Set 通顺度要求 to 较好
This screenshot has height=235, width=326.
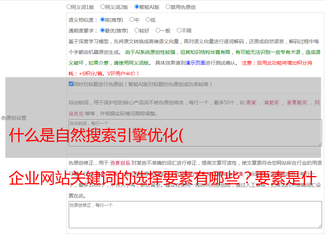coord(137,30)
